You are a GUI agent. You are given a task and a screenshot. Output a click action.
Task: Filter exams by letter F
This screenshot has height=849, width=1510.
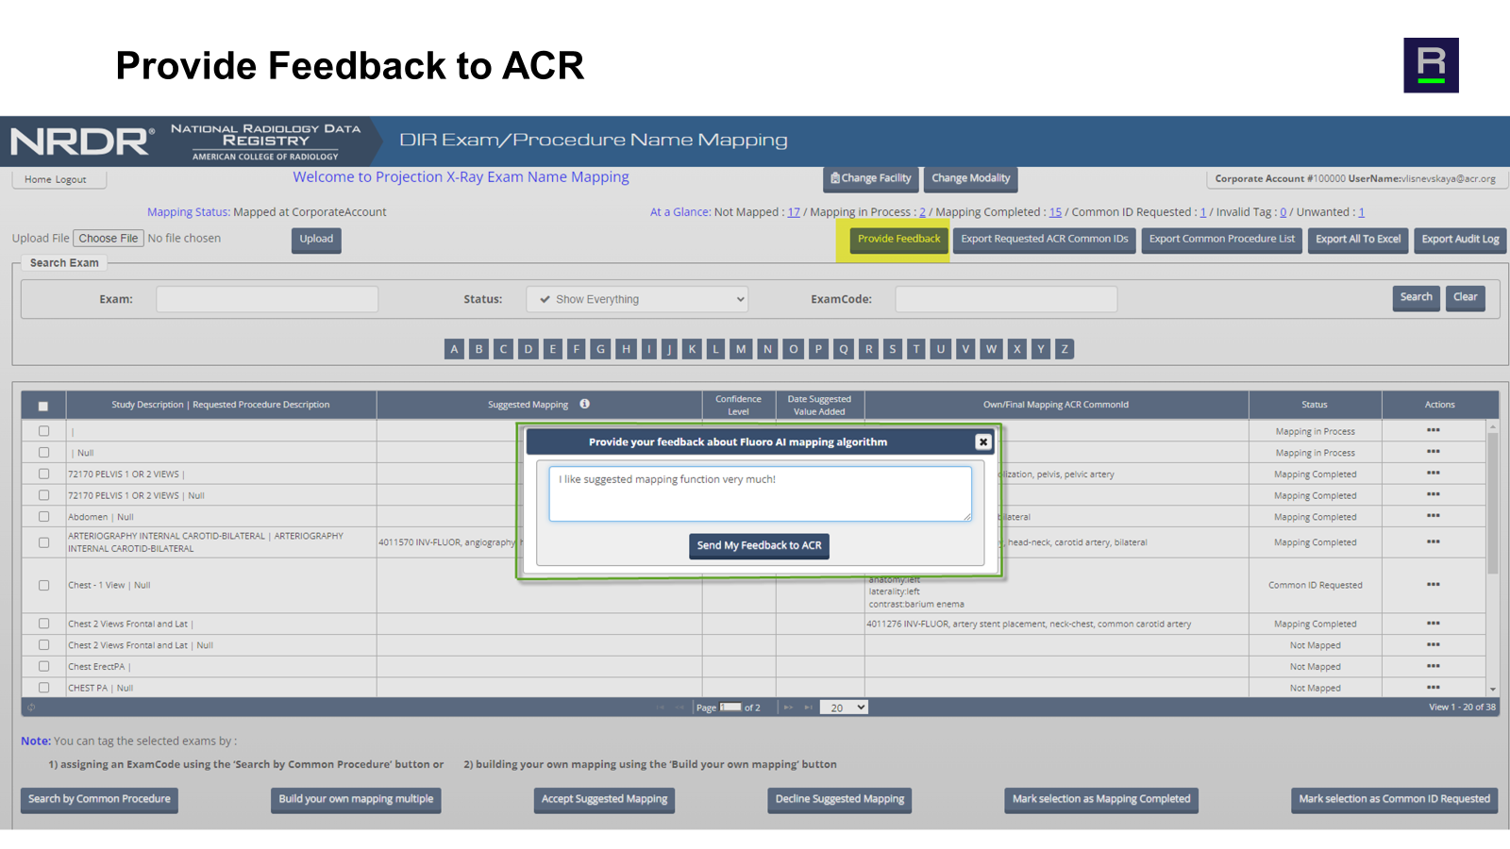(577, 349)
